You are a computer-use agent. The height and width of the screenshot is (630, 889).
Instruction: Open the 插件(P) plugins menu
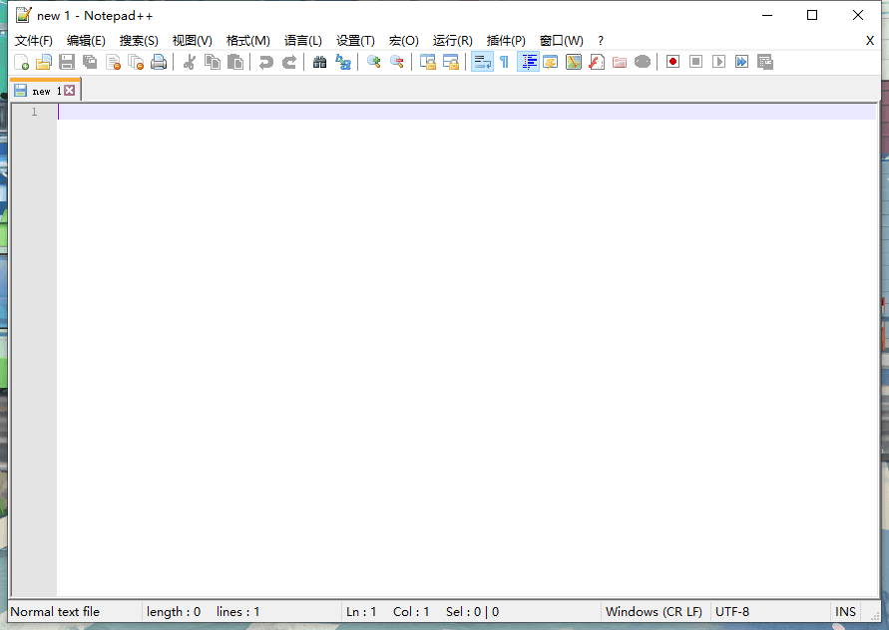click(x=506, y=41)
